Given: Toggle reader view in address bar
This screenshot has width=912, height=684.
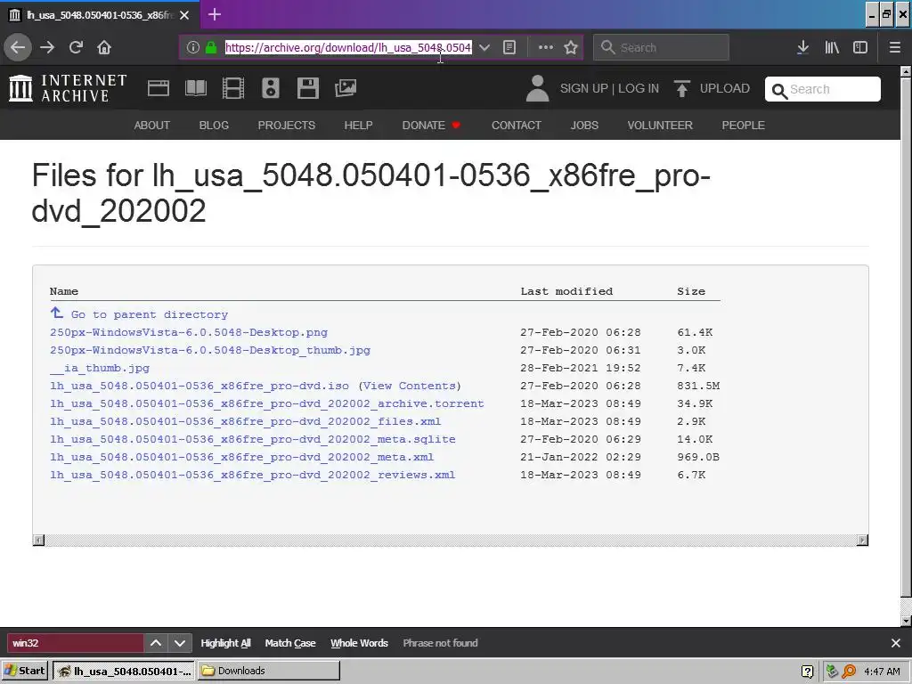Looking at the screenshot, I should pyautogui.click(x=509, y=48).
